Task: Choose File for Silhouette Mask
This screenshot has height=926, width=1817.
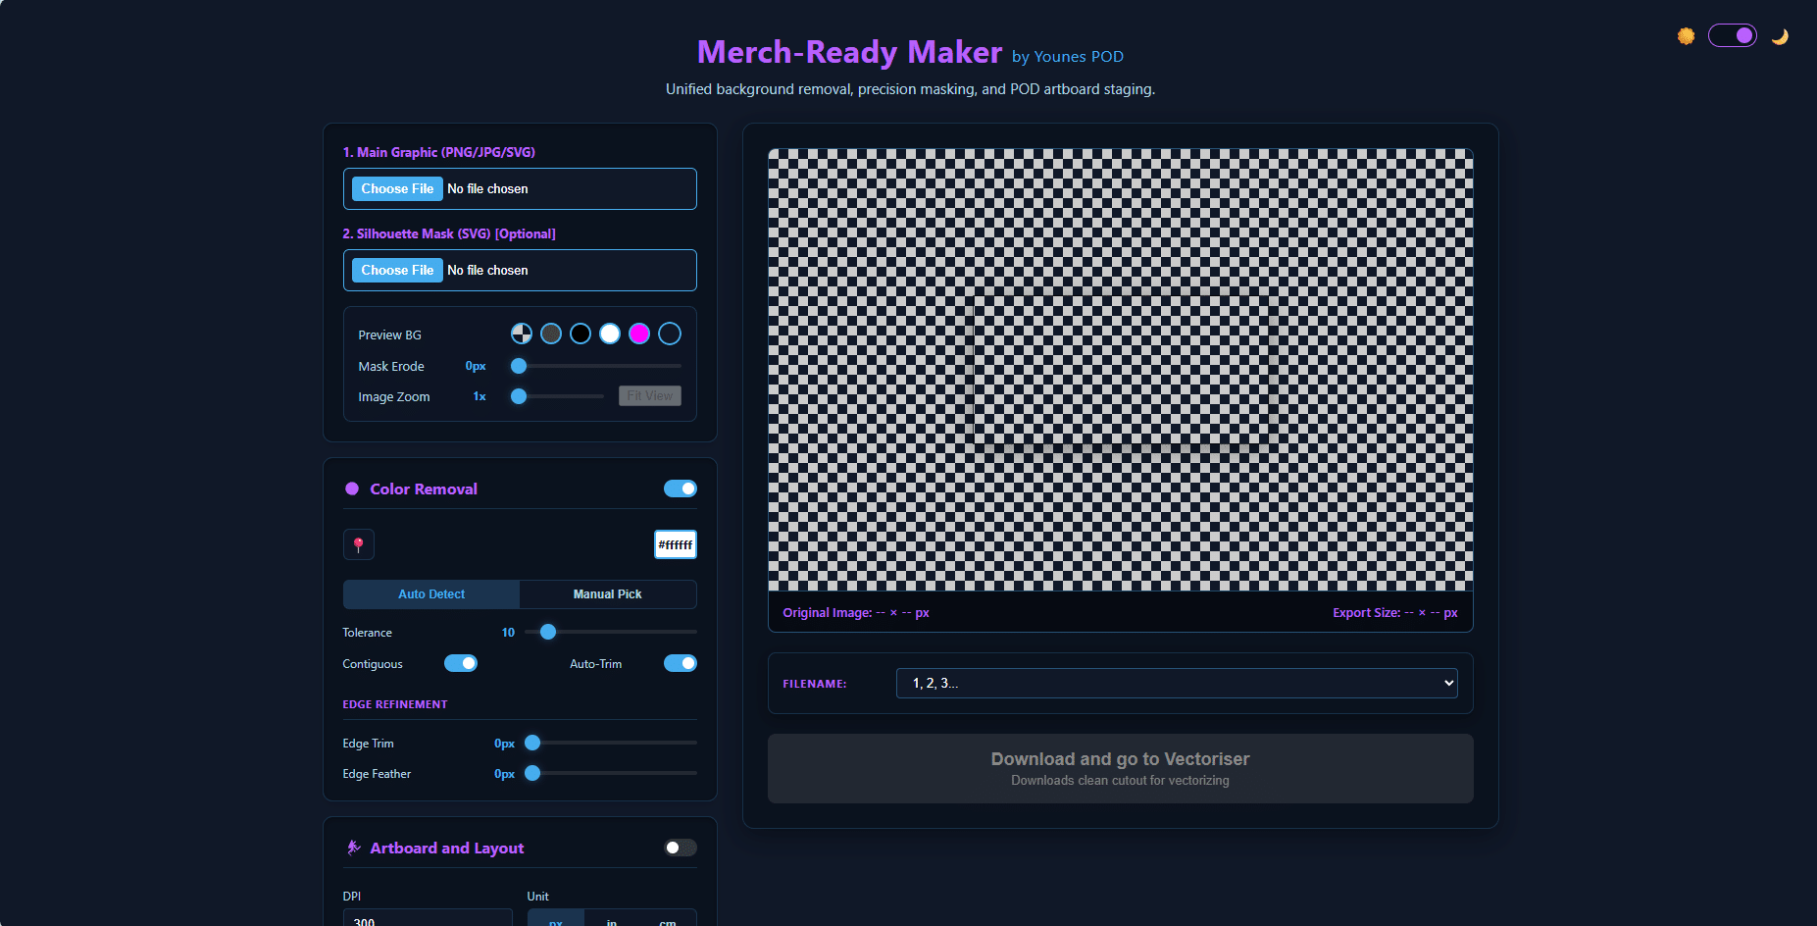Action: coord(397,270)
